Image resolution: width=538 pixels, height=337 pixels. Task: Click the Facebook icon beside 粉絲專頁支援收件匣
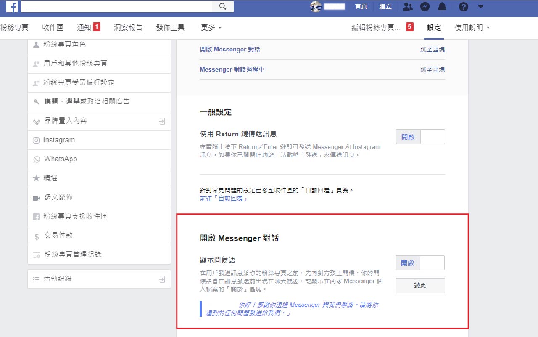click(x=36, y=217)
